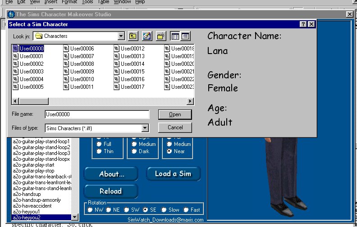Open the Window menu

click(x=122, y=2)
